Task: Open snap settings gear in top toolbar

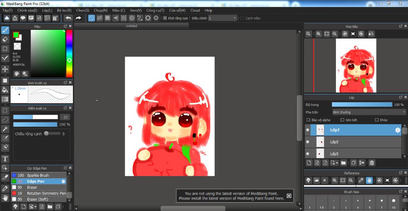Action: click(x=156, y=18)
